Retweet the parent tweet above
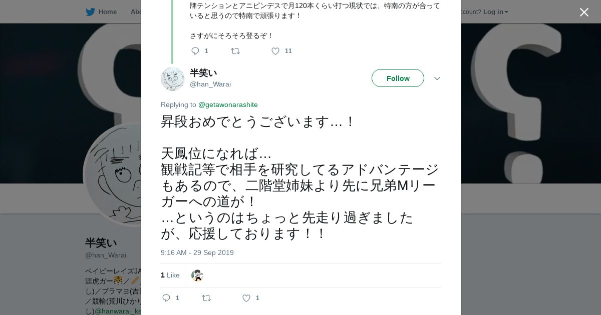The height and width of the screenshot is (315, 601). 235,51
